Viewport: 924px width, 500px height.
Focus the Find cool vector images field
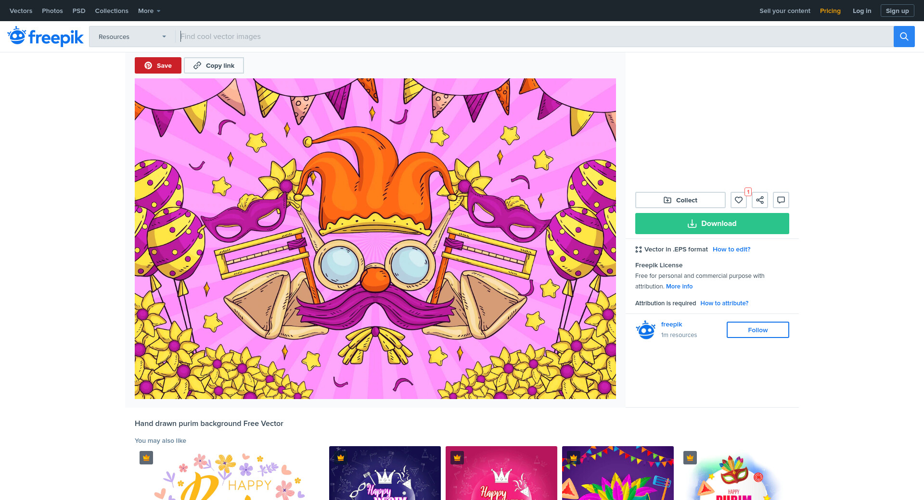(534, 37)
